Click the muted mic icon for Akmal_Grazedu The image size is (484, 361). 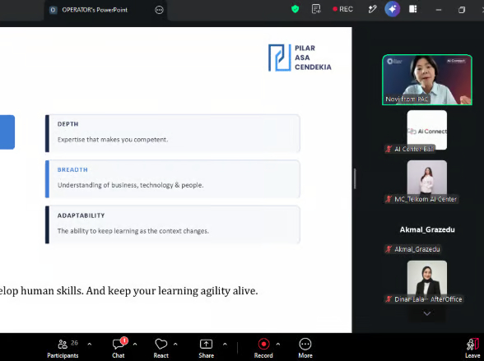(x=389, y=249)
